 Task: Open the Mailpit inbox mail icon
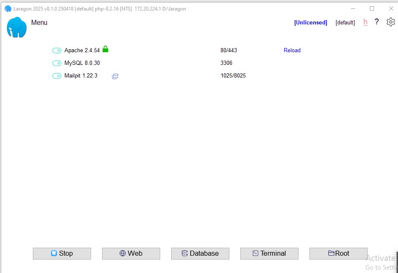tap(115, 76)
